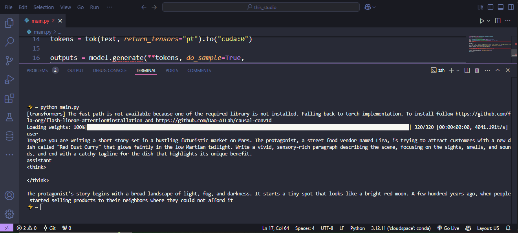
Task: Click the forwarded ports indicator
Action: click(66, 228)
